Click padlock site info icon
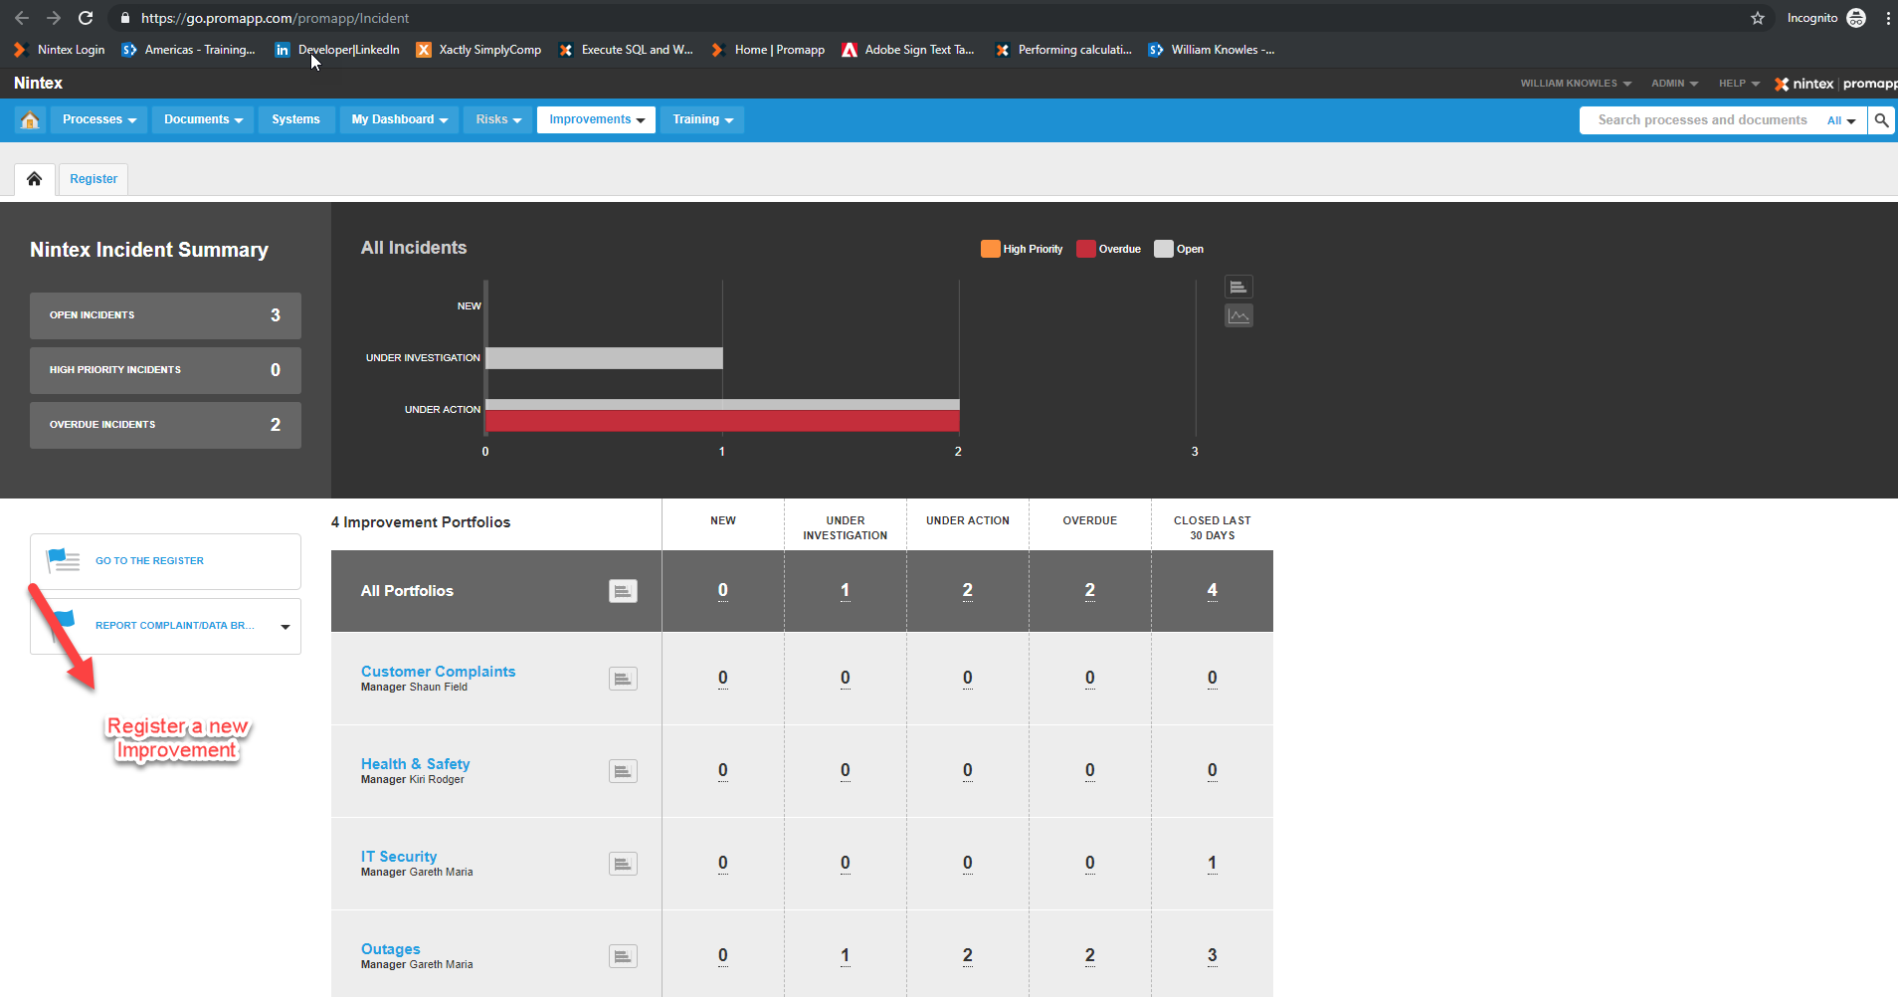This screenshot has width=1898, height=997. [x=124, y=18]
